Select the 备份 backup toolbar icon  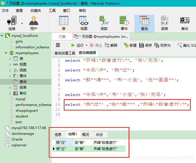(x=185, y=23)
